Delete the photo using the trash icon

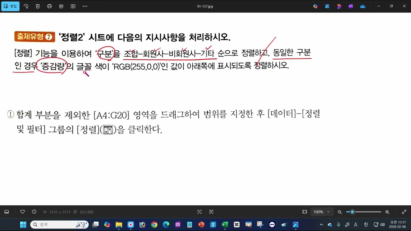click(x=38, y=6)
